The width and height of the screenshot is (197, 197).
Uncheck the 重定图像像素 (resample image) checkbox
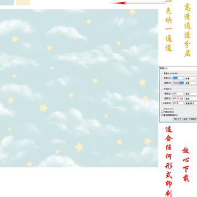[162, 115]
